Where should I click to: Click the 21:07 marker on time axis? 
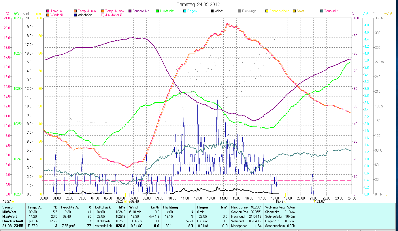(320, 201)
